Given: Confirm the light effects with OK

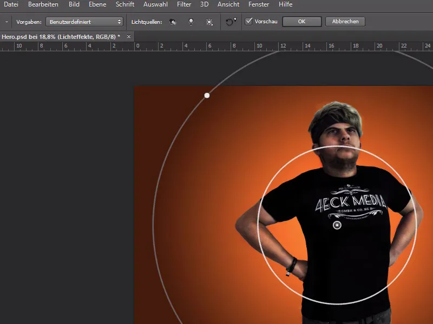Looking at the screenshot, I should point(302,22).
